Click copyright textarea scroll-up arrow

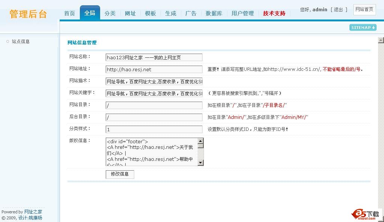pos(201,141)
